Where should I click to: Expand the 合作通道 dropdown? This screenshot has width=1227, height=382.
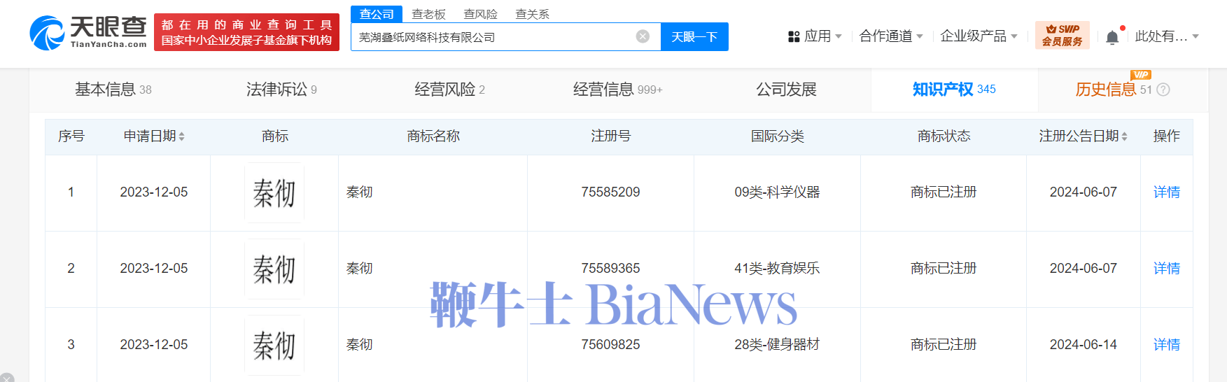coord(891,36)
